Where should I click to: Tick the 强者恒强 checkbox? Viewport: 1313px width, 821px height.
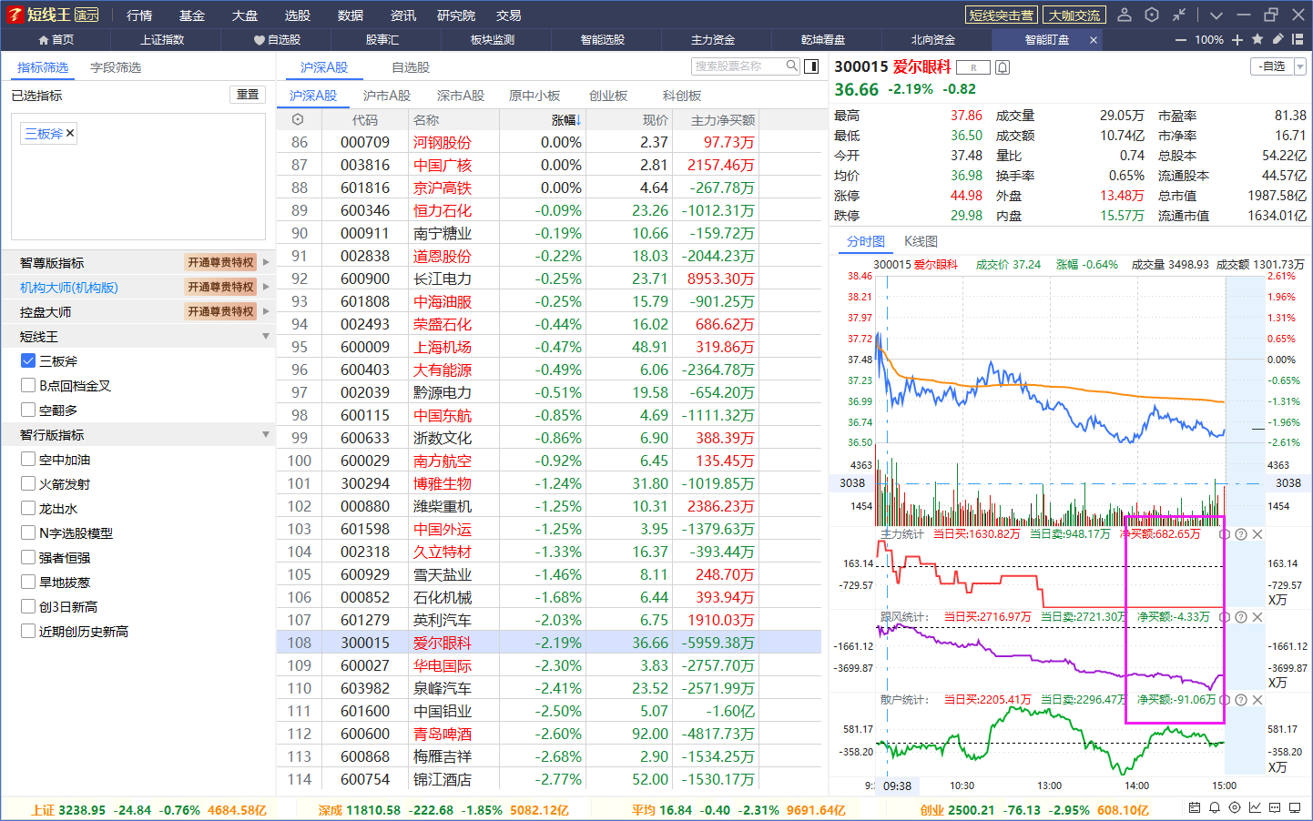click(28, 557)
